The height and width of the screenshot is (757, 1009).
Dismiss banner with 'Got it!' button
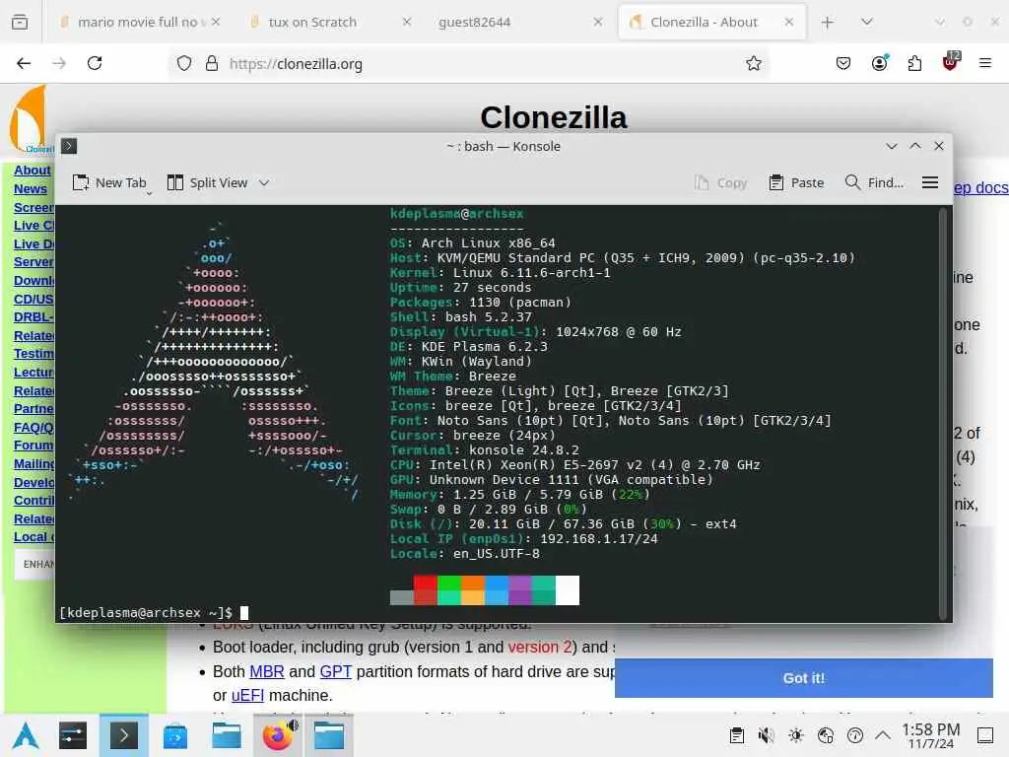[x=804, y=678]
